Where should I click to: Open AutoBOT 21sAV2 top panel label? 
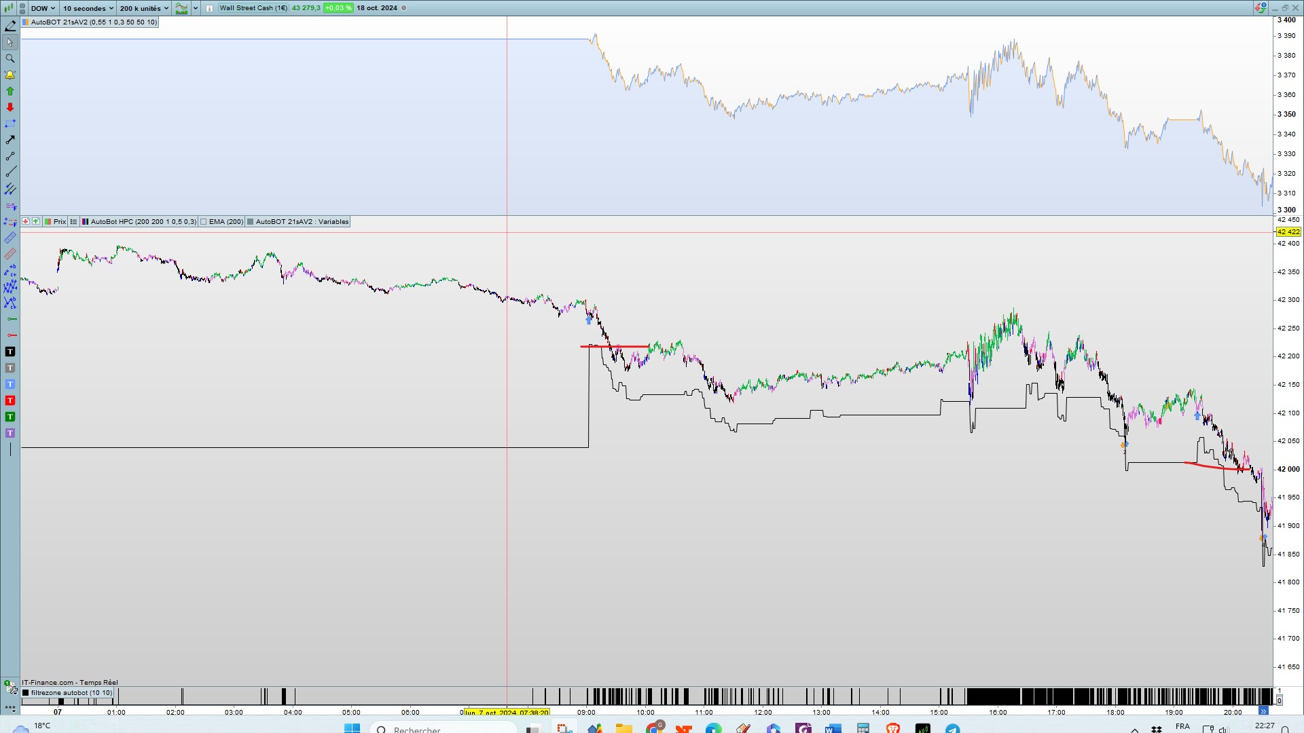pos(94,22)
